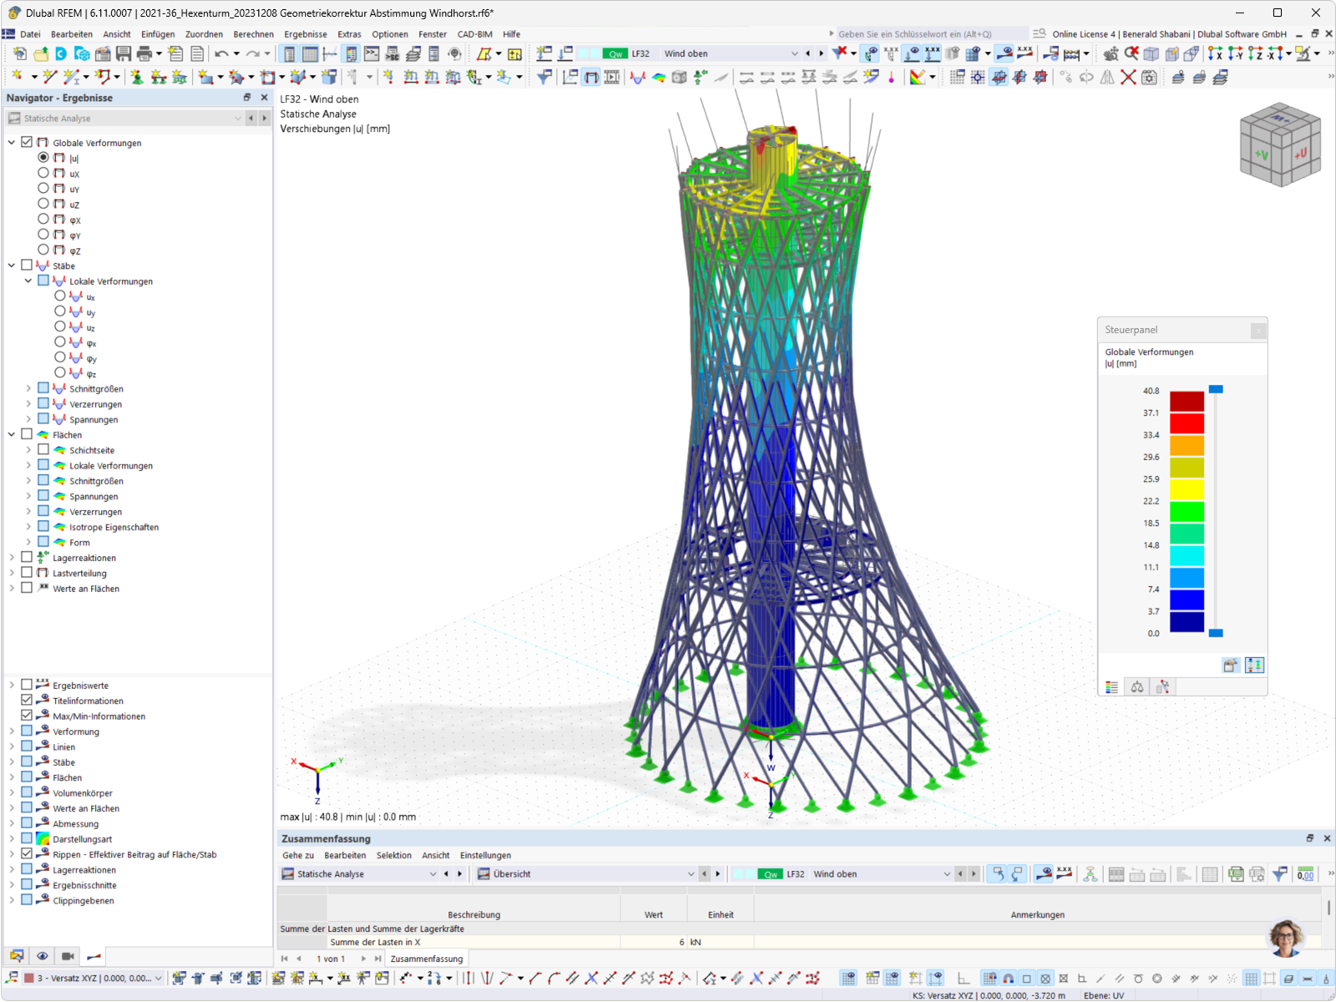This screenshot has width=1336, height=1002.
Task: Click the keyword search input field
Action: coord(931,34)
